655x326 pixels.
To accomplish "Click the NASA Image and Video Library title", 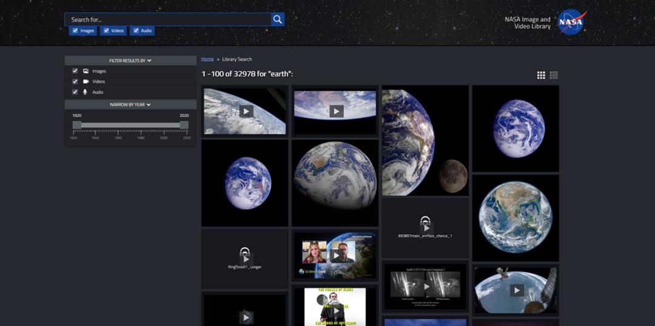I will [528, 23].
